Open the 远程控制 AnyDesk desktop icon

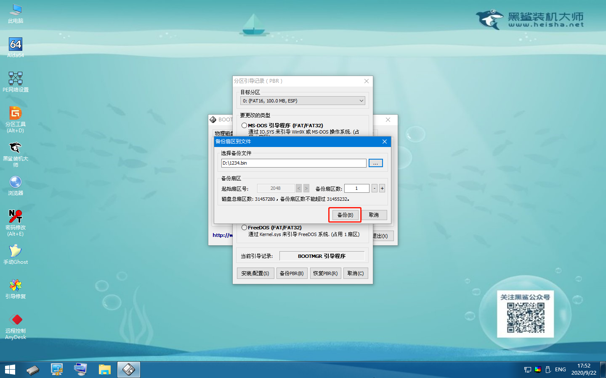tap(16, 326)
